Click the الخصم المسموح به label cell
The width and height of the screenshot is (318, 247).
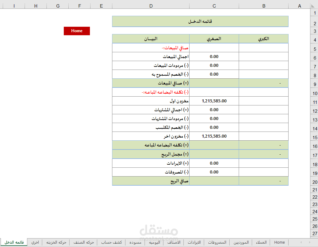[151, 74]
